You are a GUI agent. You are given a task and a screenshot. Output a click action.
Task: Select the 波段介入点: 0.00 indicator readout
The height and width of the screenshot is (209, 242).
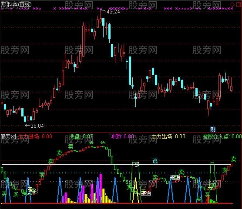222,136
